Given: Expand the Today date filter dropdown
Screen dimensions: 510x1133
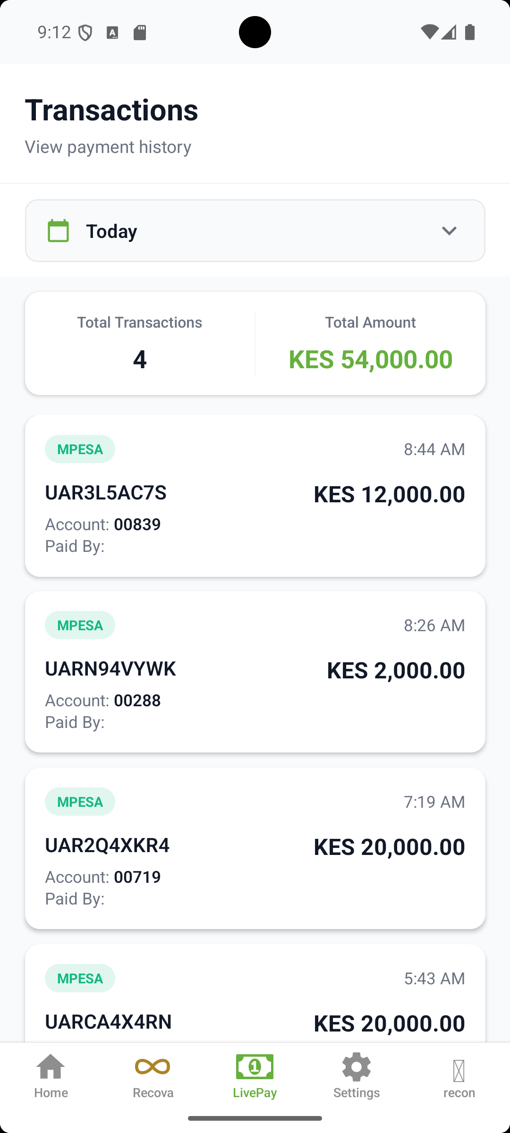Looking at the screenshot, I should click(255, 231).
